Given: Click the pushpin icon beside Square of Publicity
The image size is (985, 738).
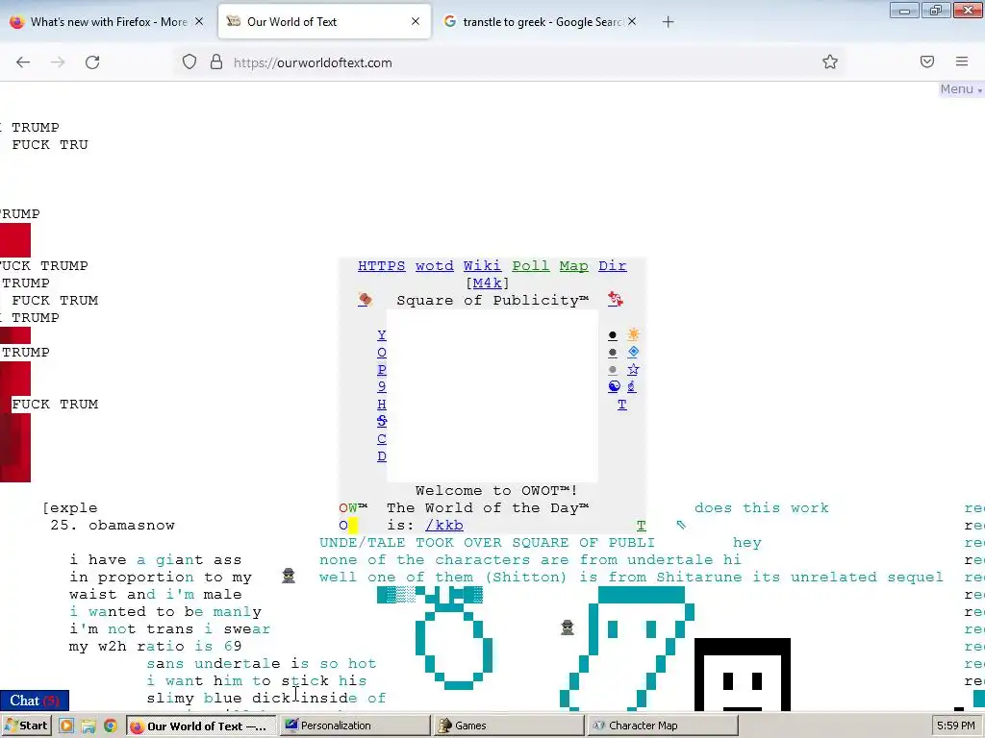Looking at the screenshot, I should [x=365, y=300].
